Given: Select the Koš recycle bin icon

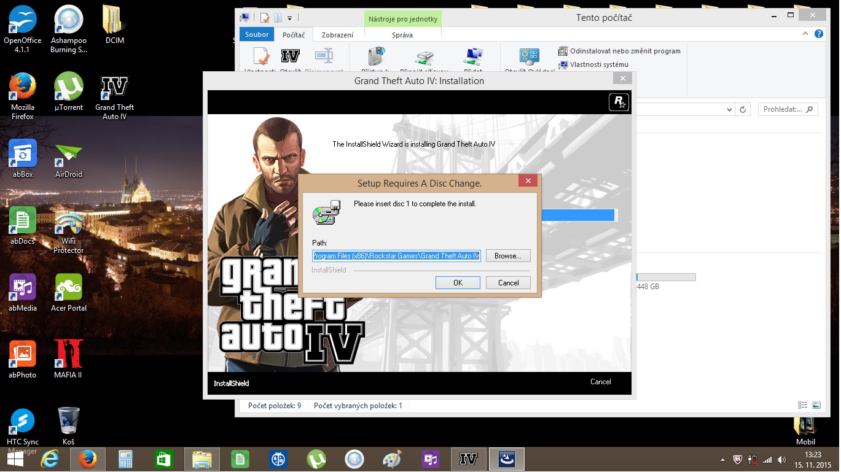Looking at the screenshot, I should (69, 426).
